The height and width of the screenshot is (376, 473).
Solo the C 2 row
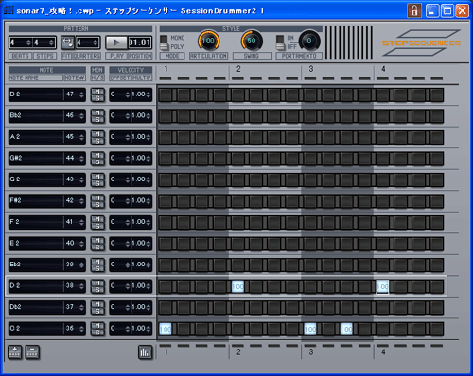(x=97, y=332)
